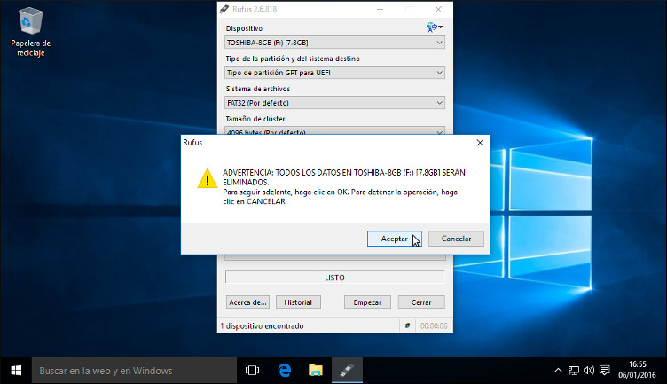This screenshot has height=384, width=667.
Task: Expand the Tamaño de clúster dropdown
Action: pos(334,131)
